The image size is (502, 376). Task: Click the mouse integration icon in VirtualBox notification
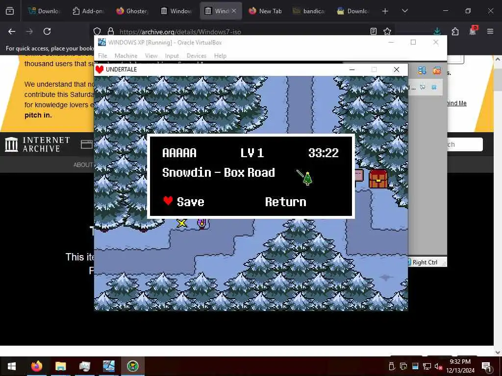pos(423,87)
